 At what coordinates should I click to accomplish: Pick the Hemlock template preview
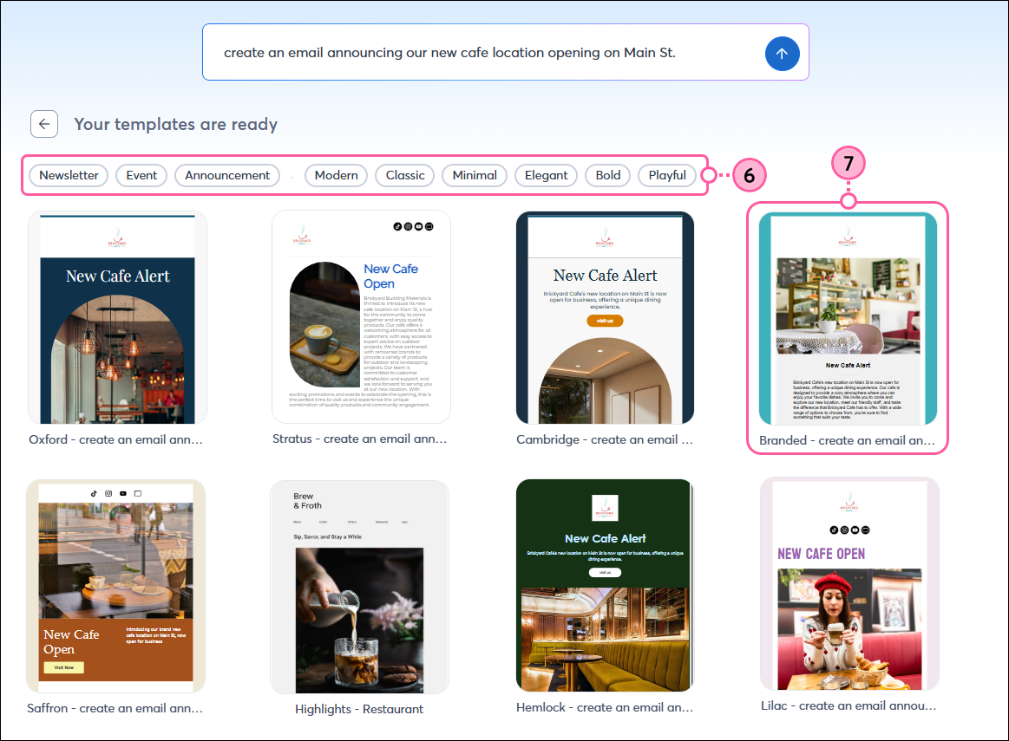[x=605, y=586]
